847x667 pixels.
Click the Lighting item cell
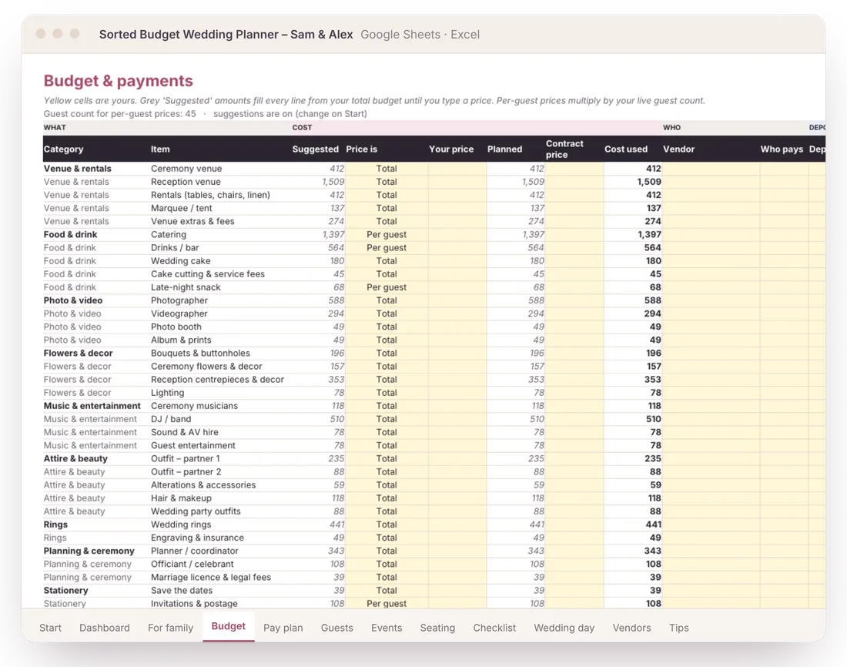(167, 392)
